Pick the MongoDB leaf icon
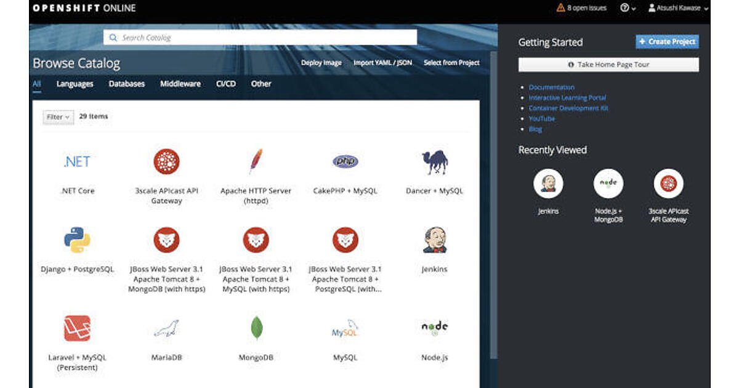Screen dimensions: 739x388 (256, 328)
